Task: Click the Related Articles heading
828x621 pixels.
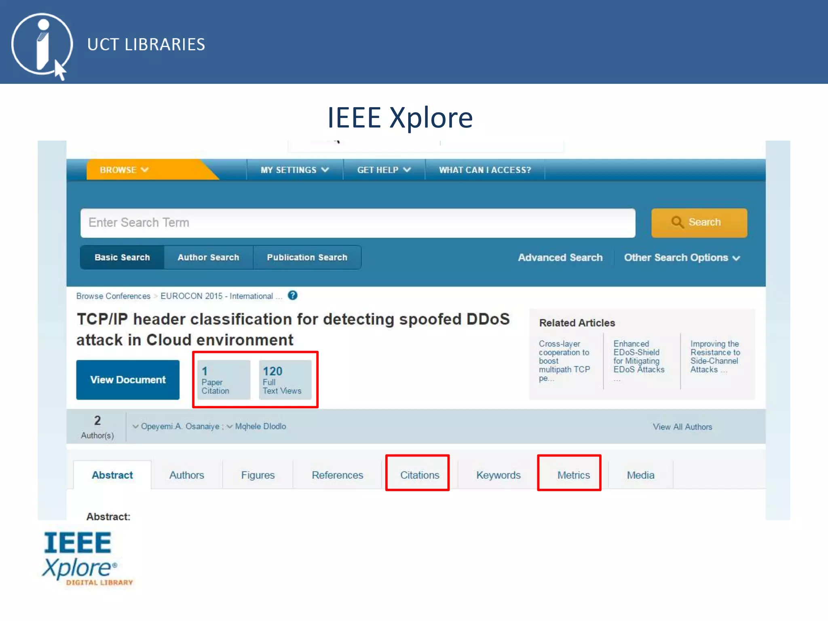Action: click(577, 323)
